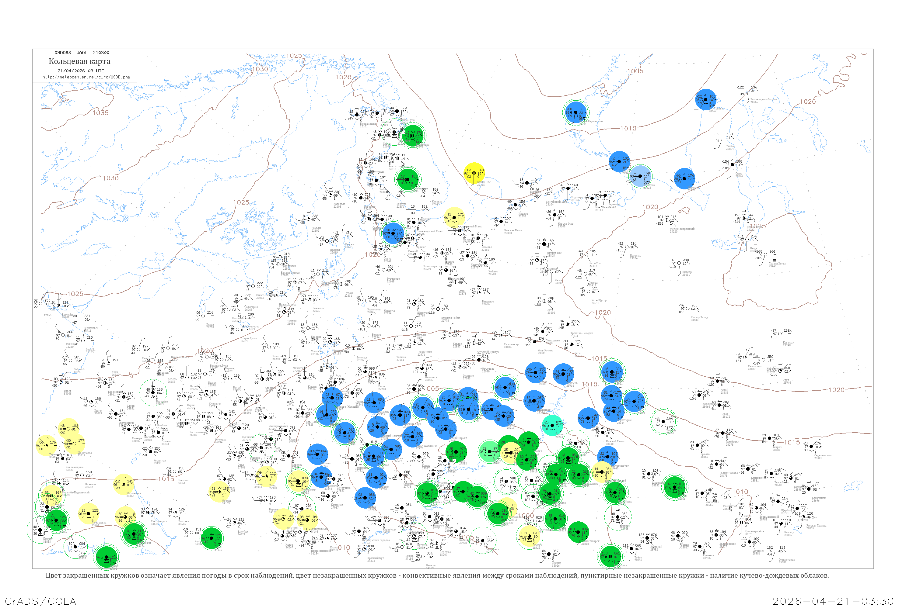Click the station name "Нижняя Пеша"
913x608 pixels.
[x=513, y=230]
